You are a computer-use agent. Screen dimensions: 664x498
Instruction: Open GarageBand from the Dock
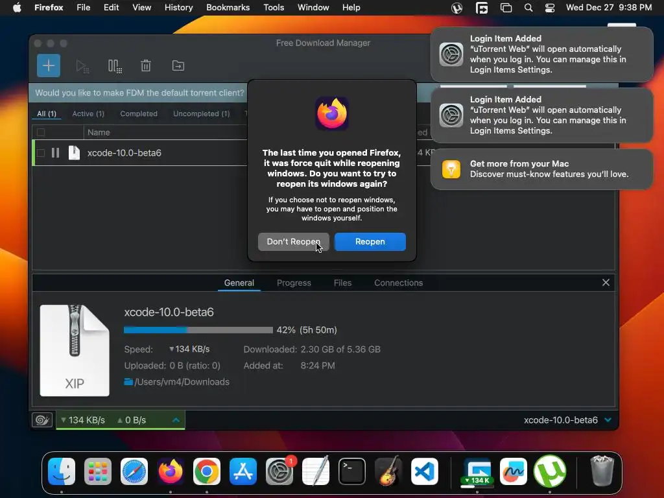coord(388,471)
